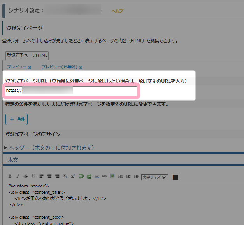This screenshot has height=225, width=244.
Task: Select the 登録完了ページHTML tab
Action: click(x=27, y=55)
